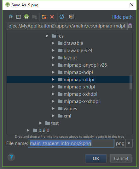Close the Save As .9.png dialog
The image size is (139, 169).
132,5
